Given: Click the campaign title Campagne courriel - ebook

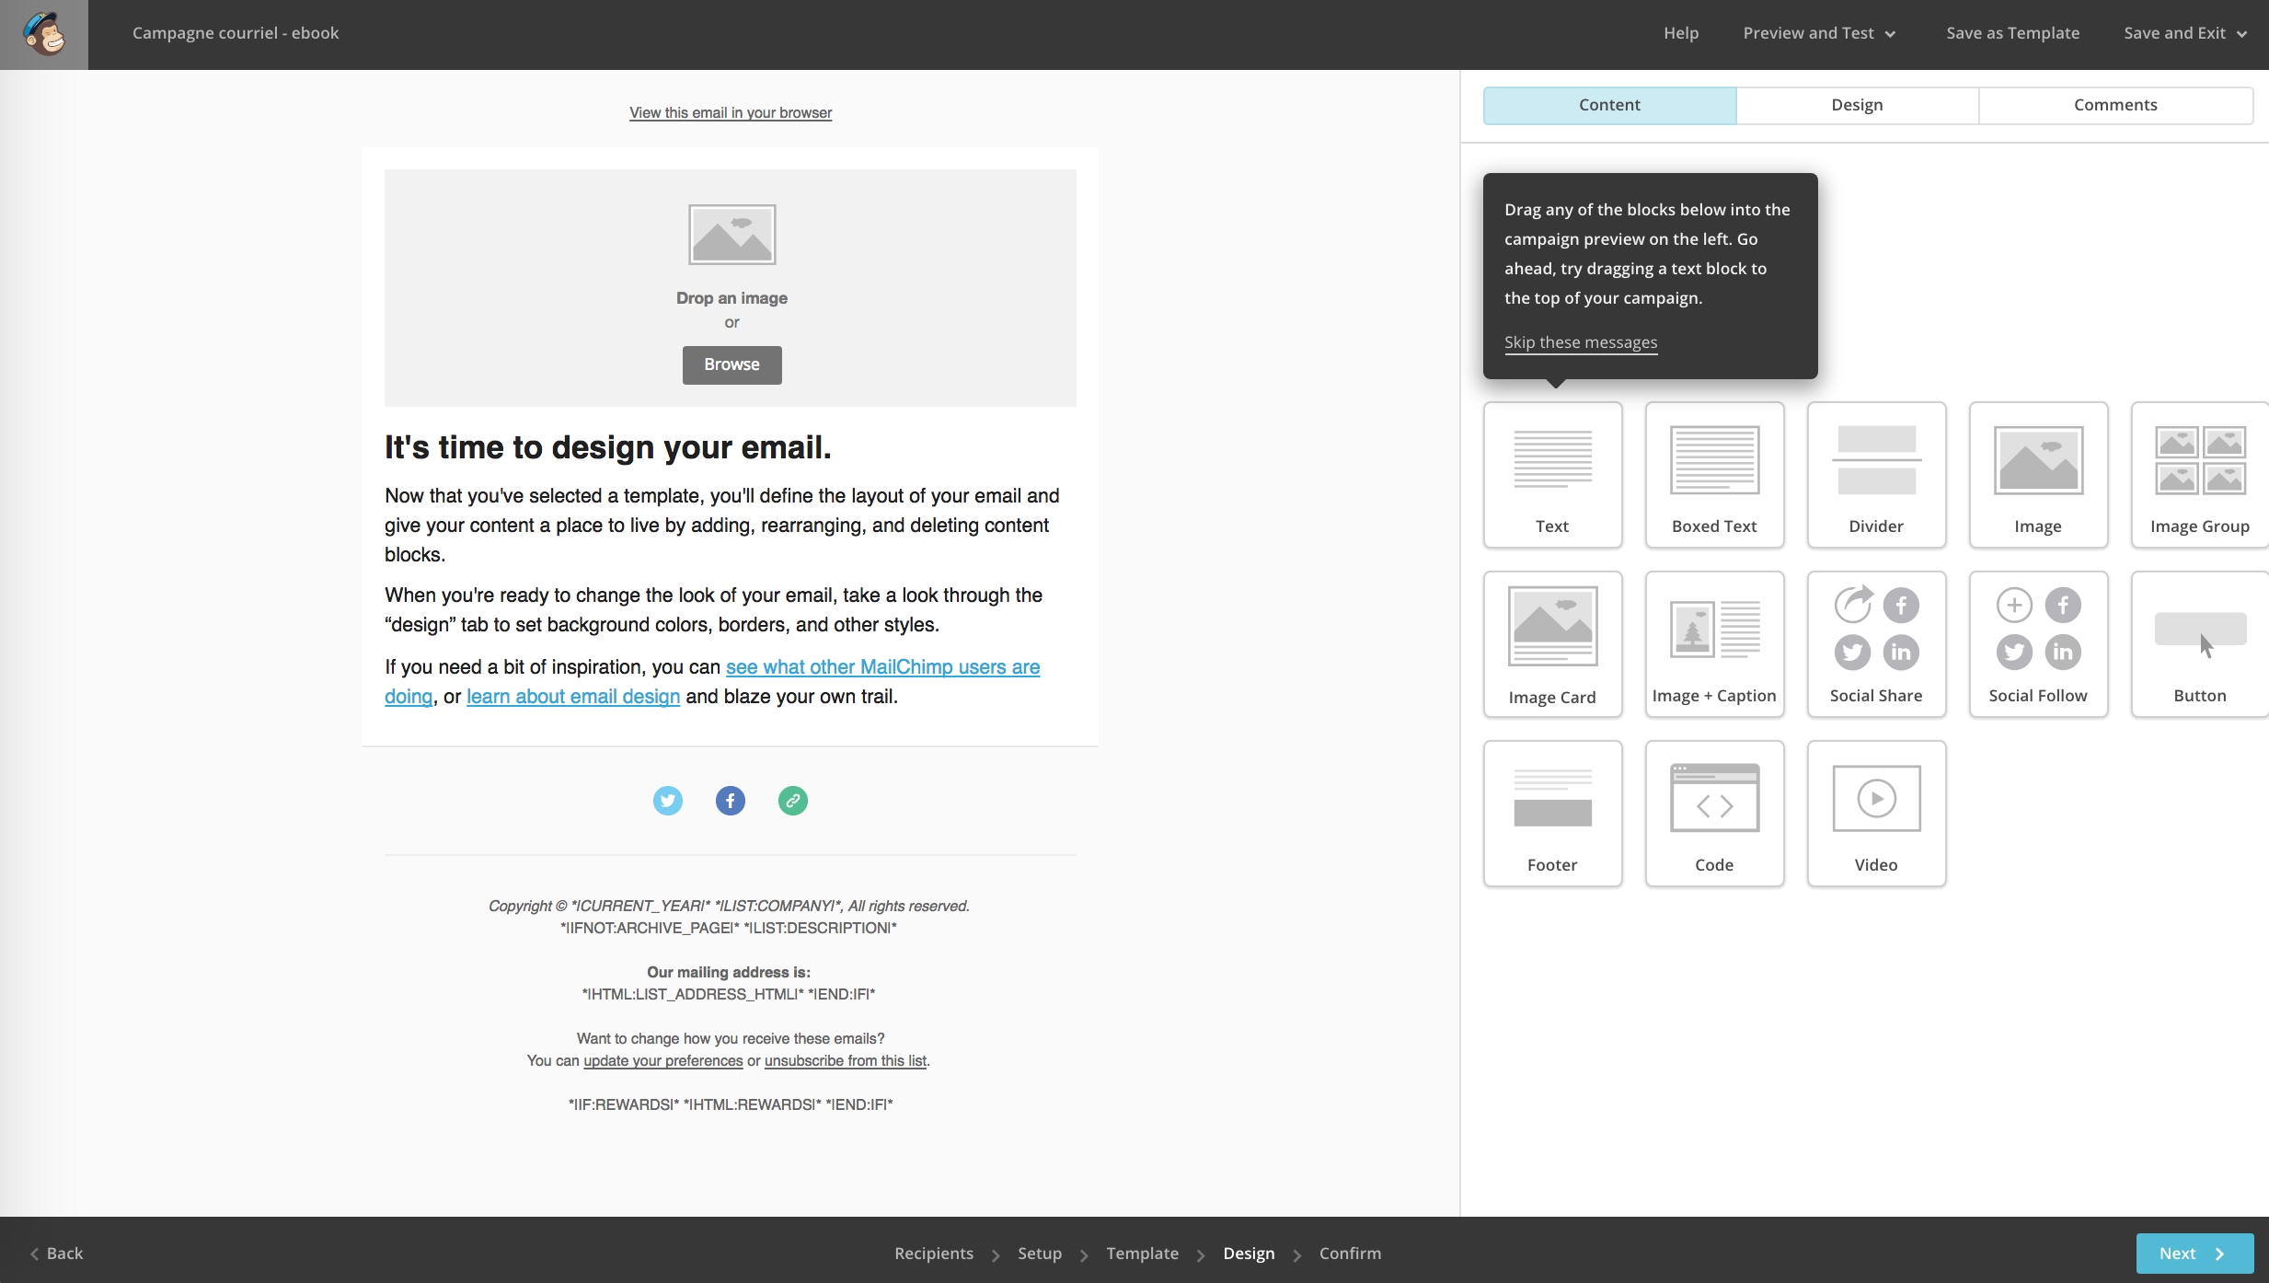Looking at the screenshot, I should tap(236, 33).
